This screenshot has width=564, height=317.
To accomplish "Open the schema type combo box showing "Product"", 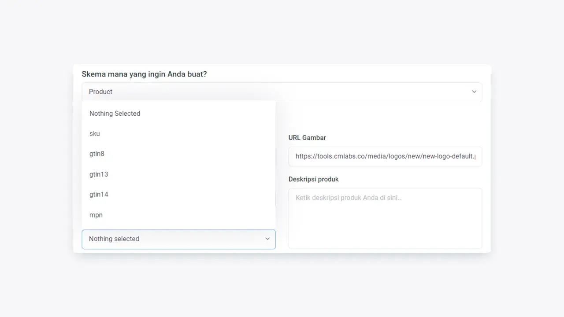I will (x=282, y=92).
